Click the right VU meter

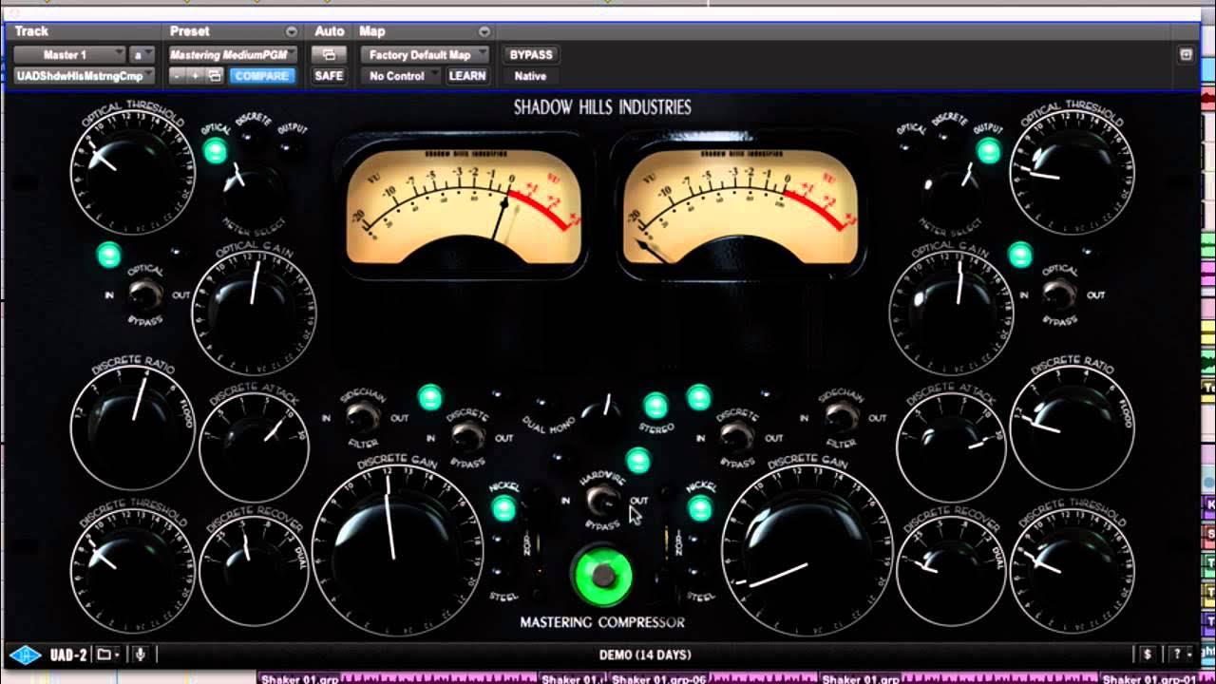pos(740,205)
